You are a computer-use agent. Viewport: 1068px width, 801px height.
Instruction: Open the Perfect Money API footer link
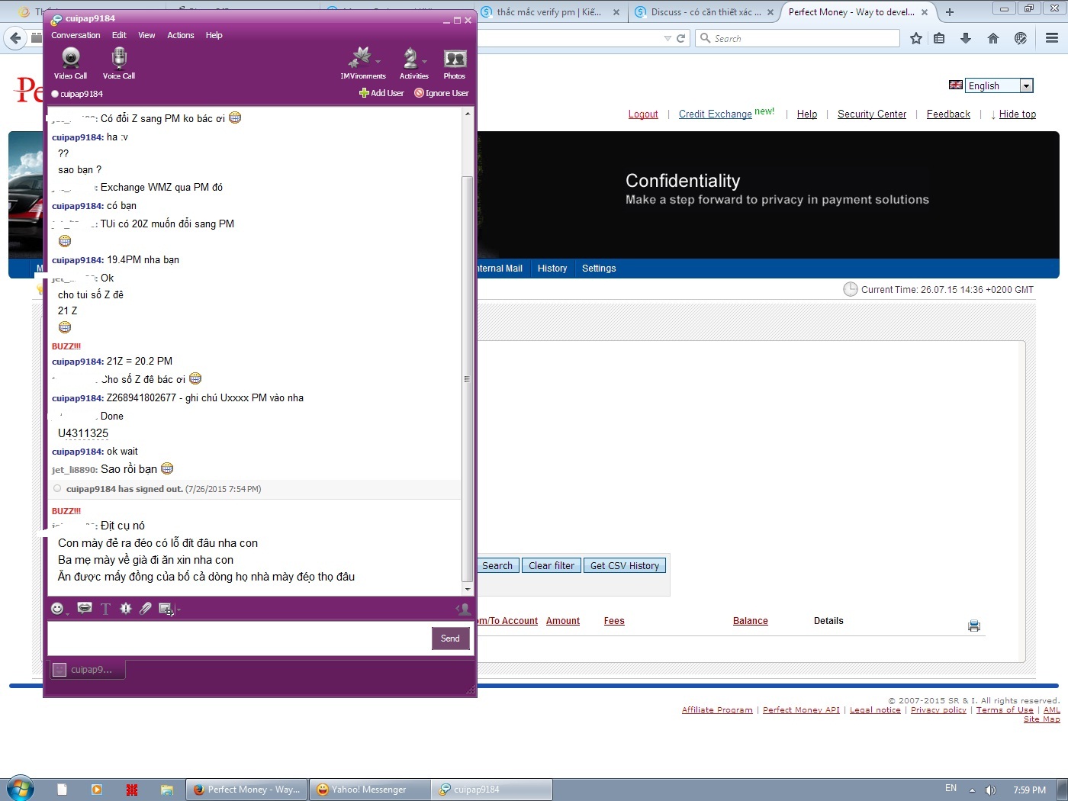pos(801,709)
